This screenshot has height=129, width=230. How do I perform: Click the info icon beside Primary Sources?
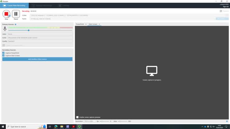coord(16,24)
